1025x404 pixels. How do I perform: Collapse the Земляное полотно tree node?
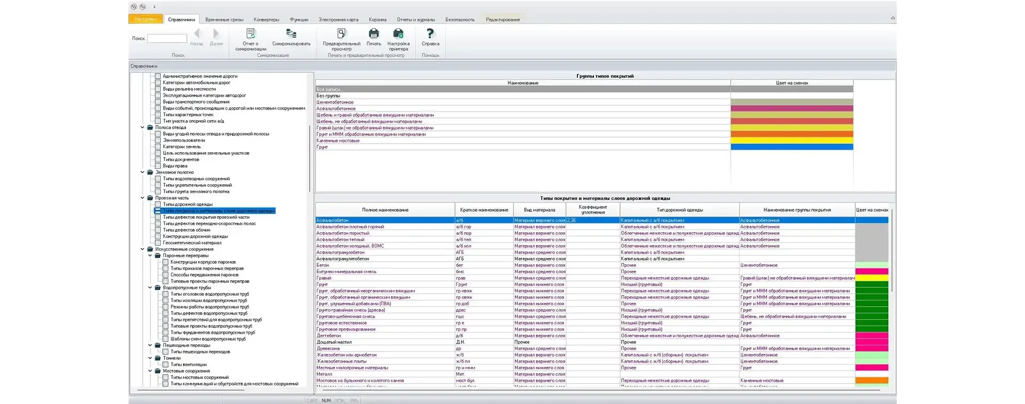143,172
